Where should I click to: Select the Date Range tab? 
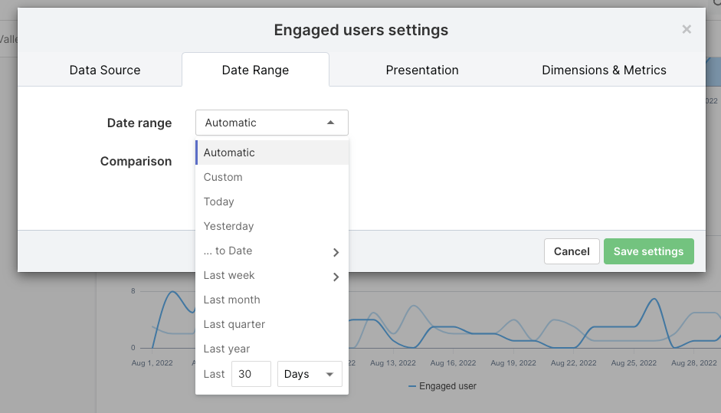pyautogui.click(x=255, y=70)
